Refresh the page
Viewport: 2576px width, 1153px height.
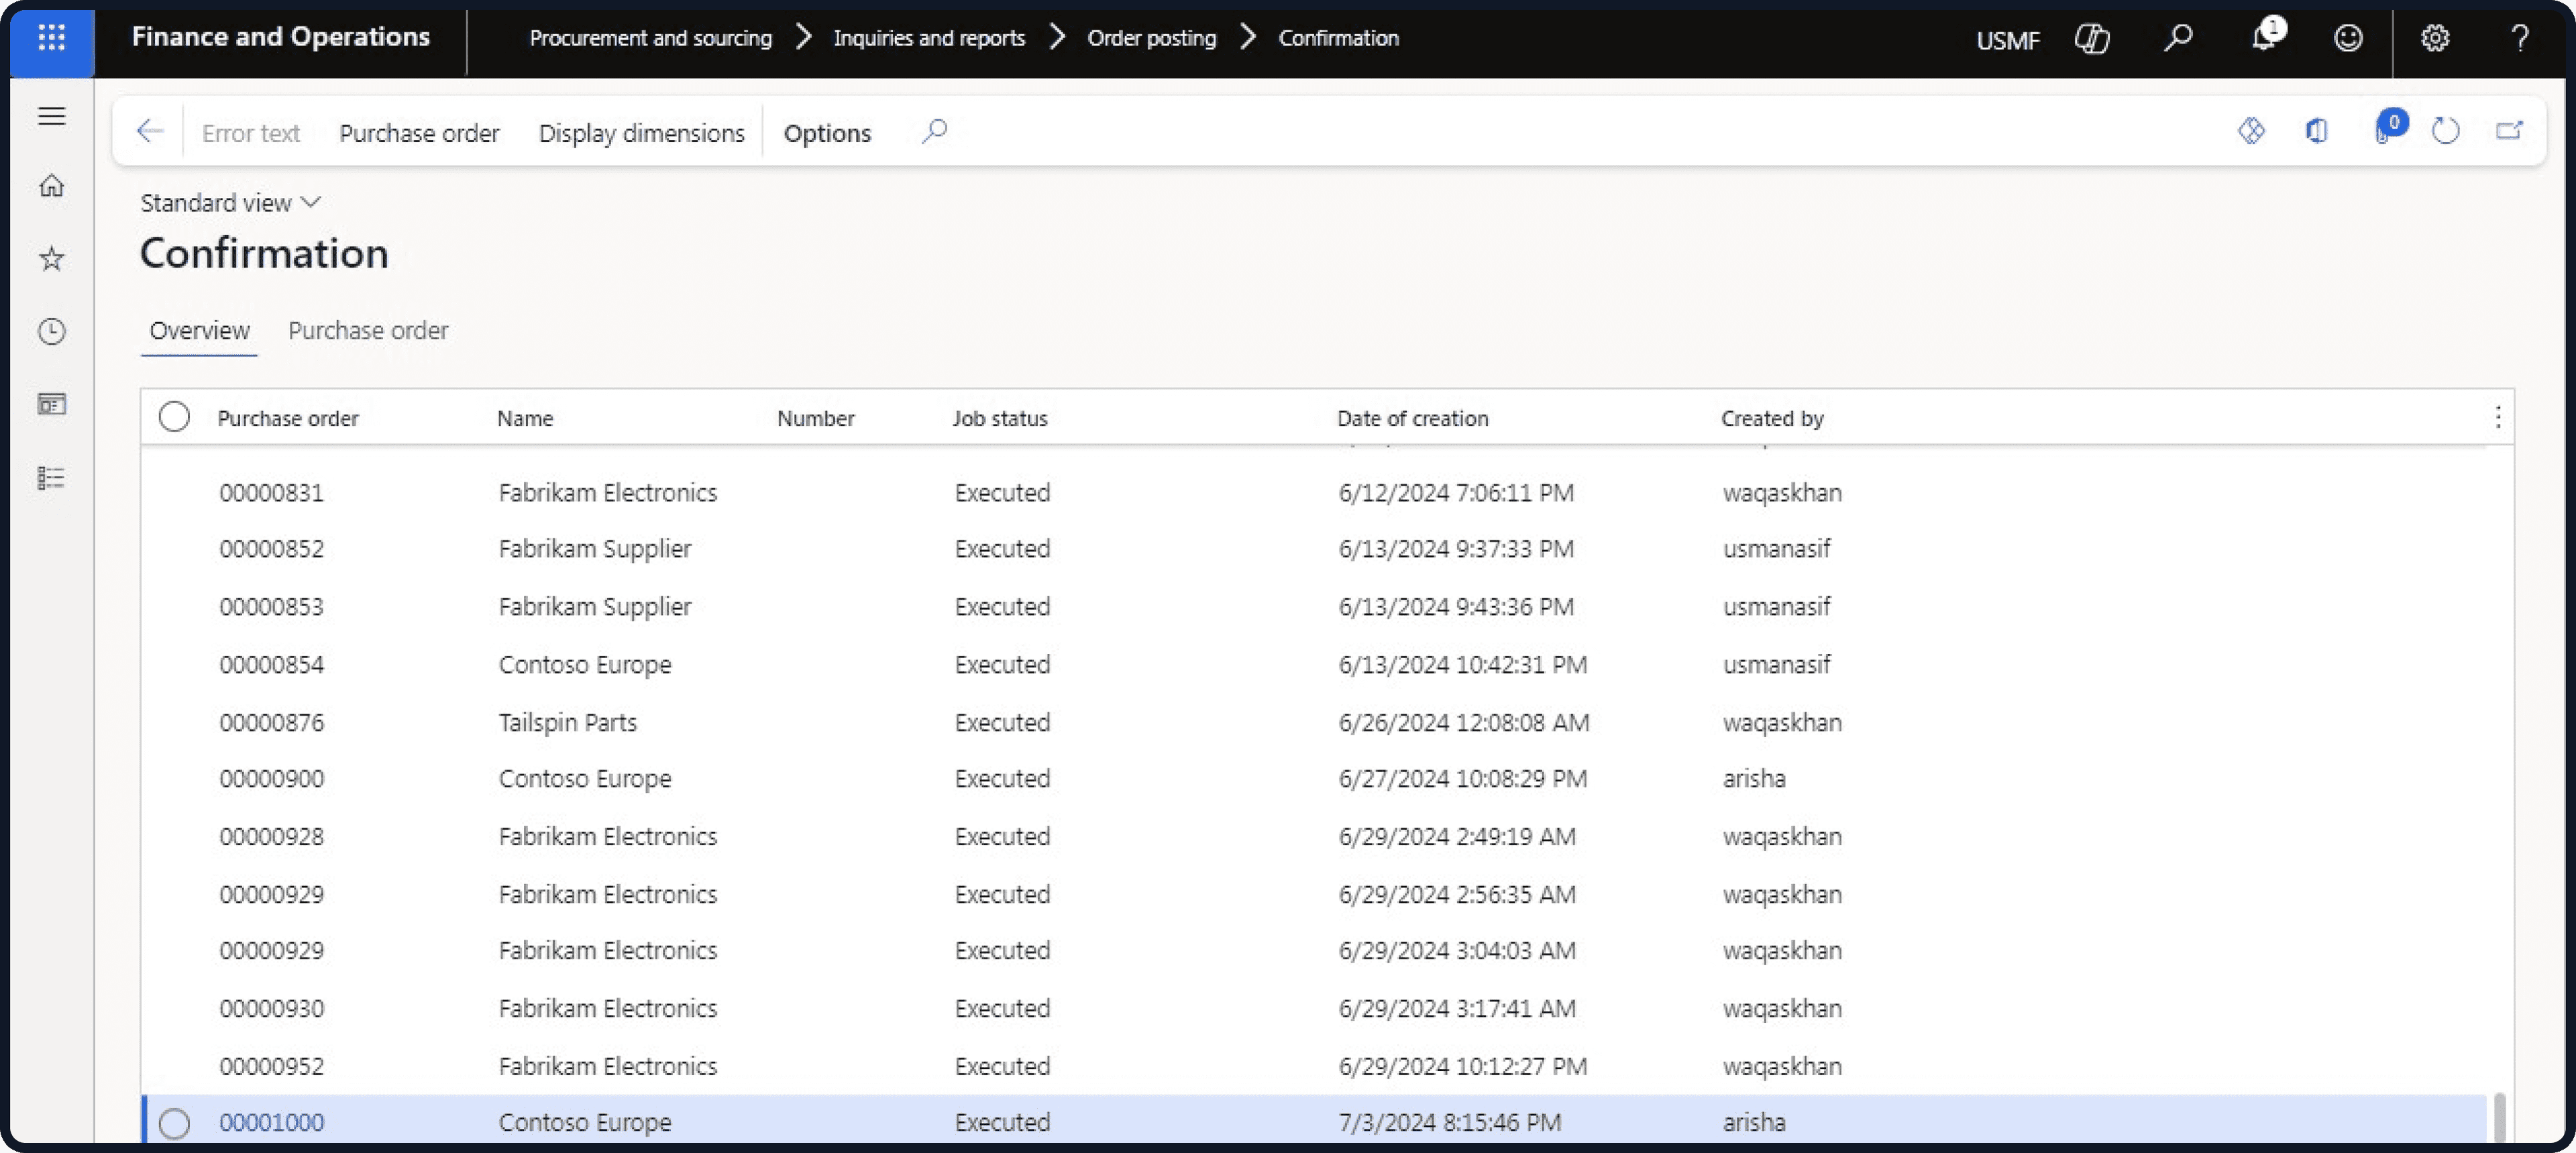[x=2445, y=131]
